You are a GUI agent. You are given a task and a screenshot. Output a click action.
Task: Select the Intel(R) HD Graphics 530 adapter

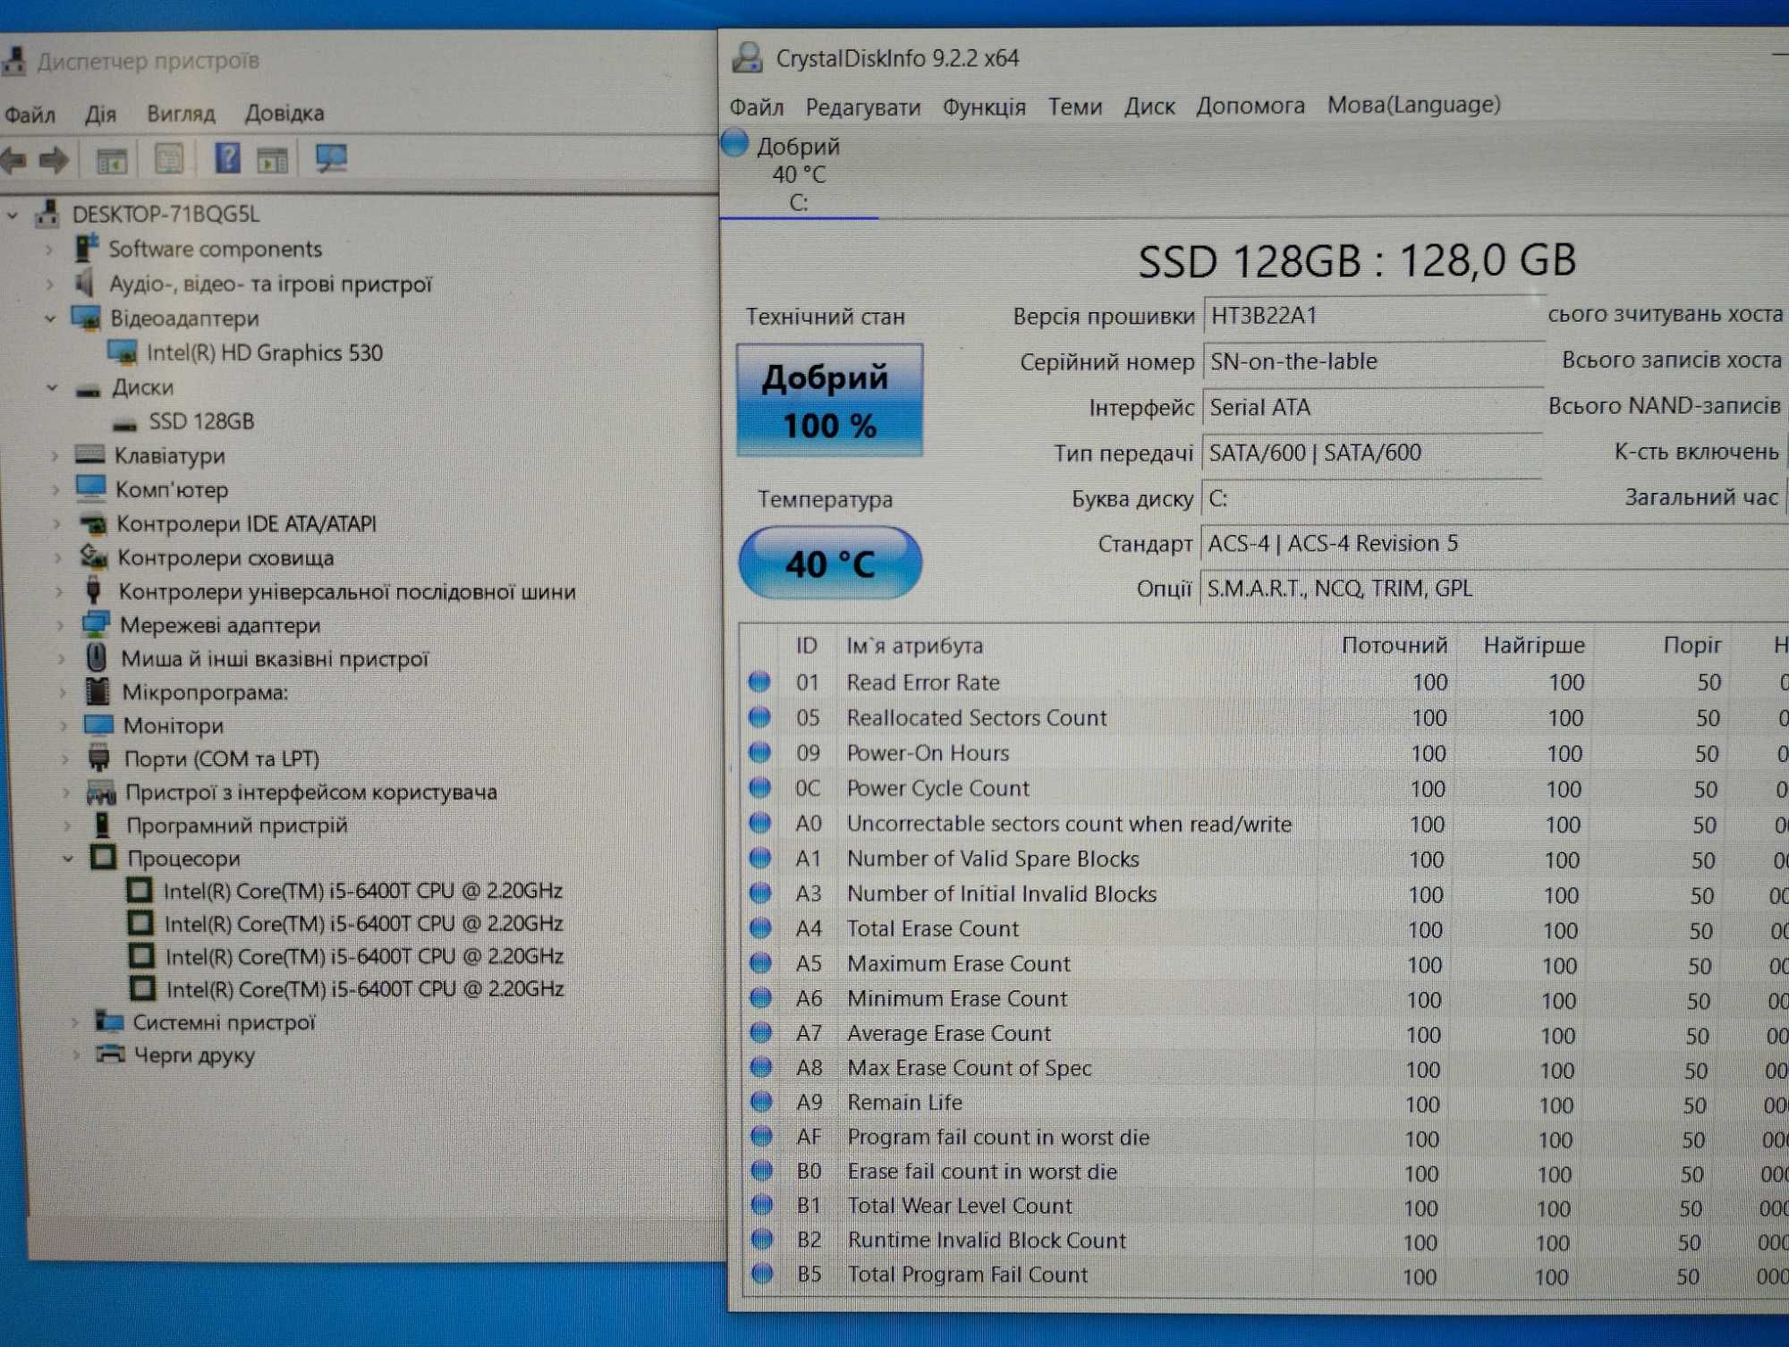point(264,352)
